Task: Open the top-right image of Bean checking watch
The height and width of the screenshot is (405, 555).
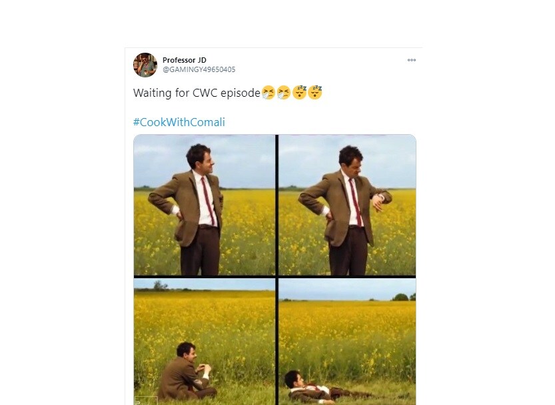Action: click(346, 204)
